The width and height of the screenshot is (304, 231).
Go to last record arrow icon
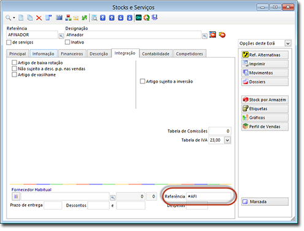pos(130,18)
